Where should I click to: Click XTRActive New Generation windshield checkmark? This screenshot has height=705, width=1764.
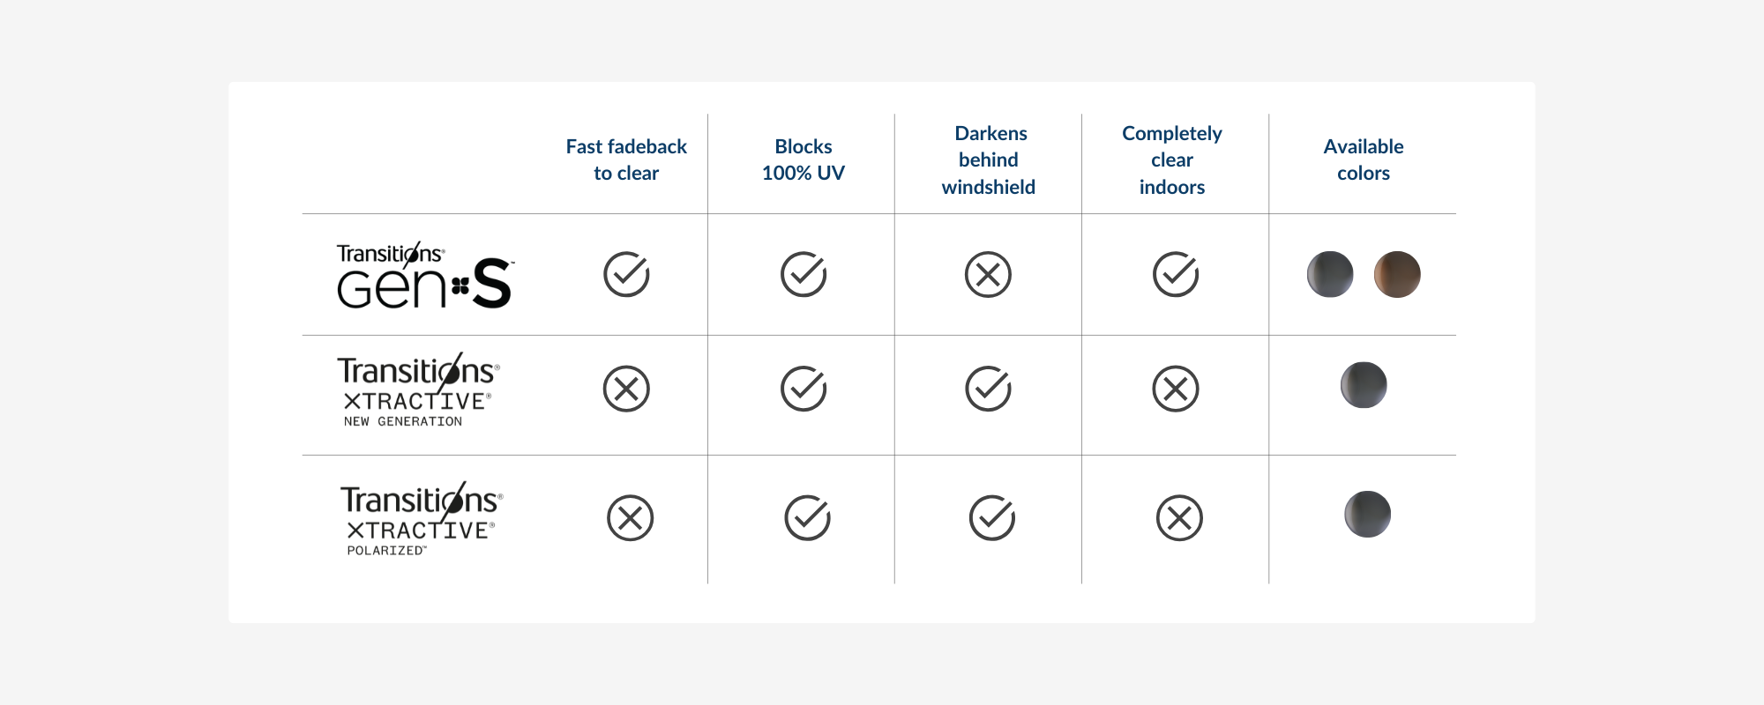pos(988,389)
